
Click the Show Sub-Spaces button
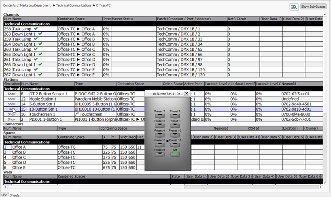click(x=313, y=7)
